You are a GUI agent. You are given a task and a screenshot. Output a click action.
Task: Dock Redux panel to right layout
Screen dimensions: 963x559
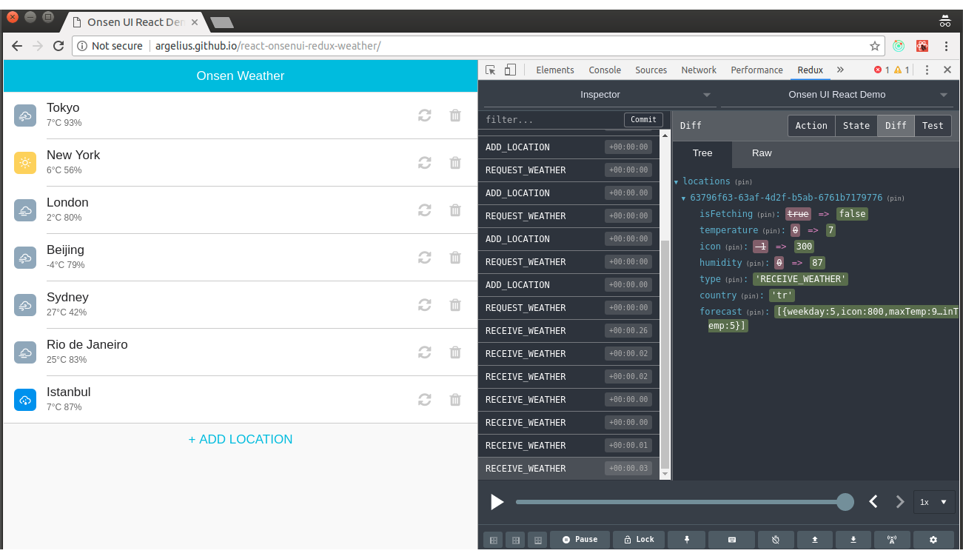[516, 540]
